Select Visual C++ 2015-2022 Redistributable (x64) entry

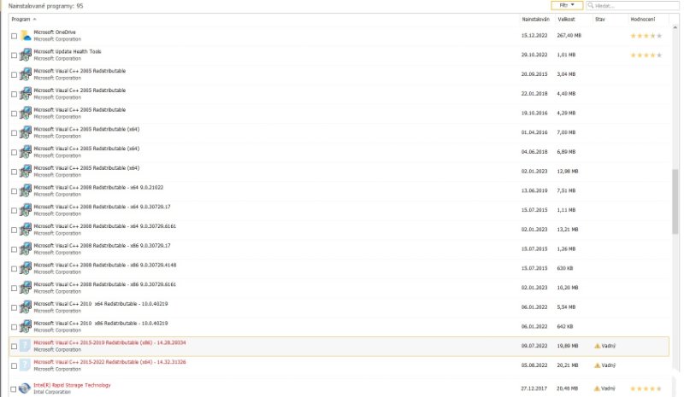point(109,362)
